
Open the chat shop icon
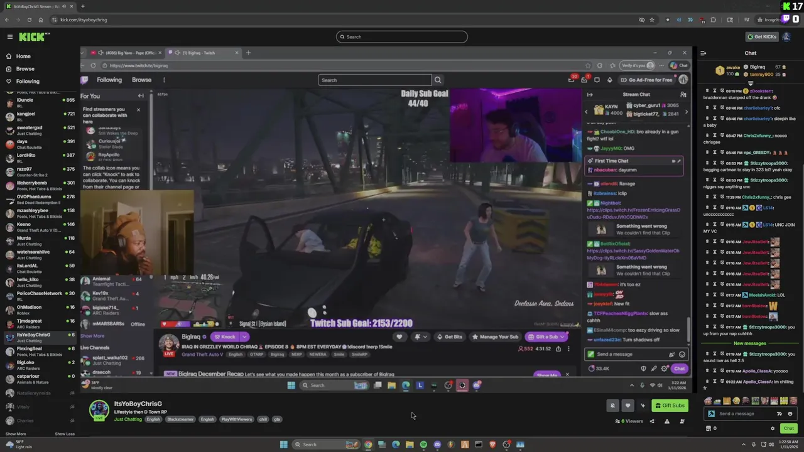pyautogui.click(x=709, y=428)
